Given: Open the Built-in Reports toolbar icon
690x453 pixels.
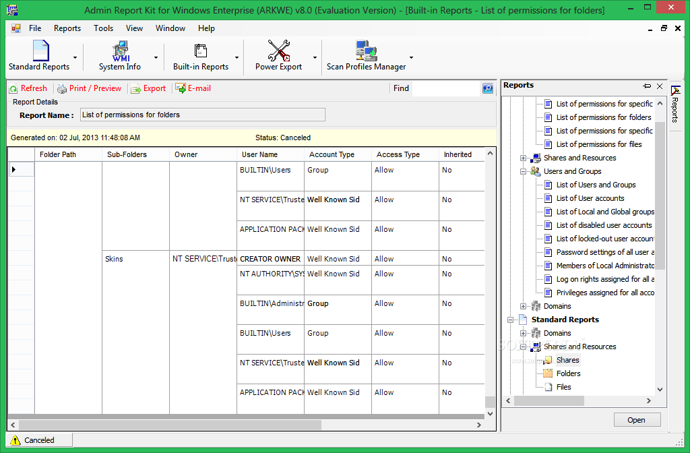Looking at the screenshot, I should pyautogui.click(x=201, y=51).
